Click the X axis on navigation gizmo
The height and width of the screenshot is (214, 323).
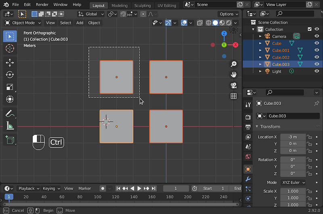(x=235, y=45)
